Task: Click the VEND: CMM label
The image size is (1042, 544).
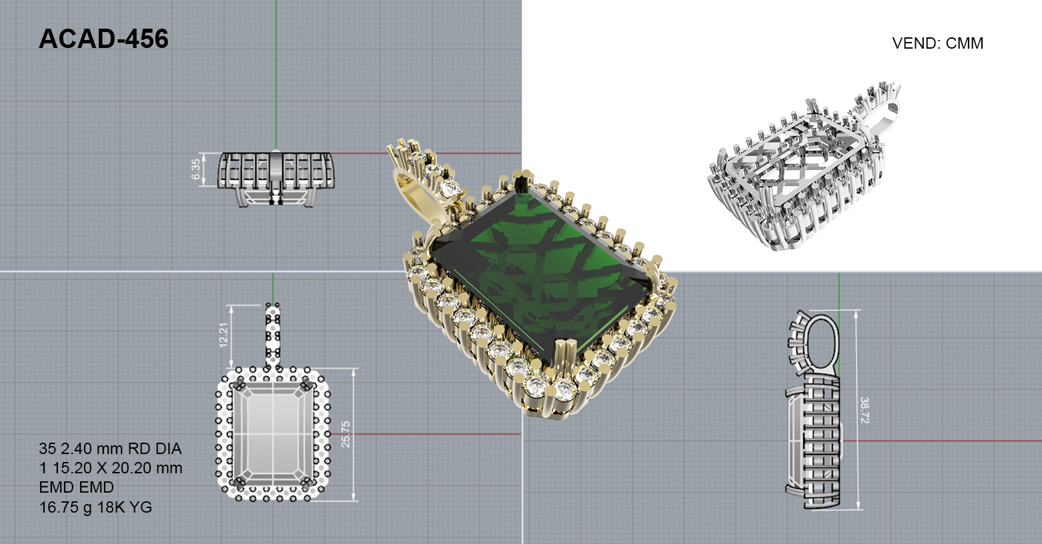Action: click(937, 43)
